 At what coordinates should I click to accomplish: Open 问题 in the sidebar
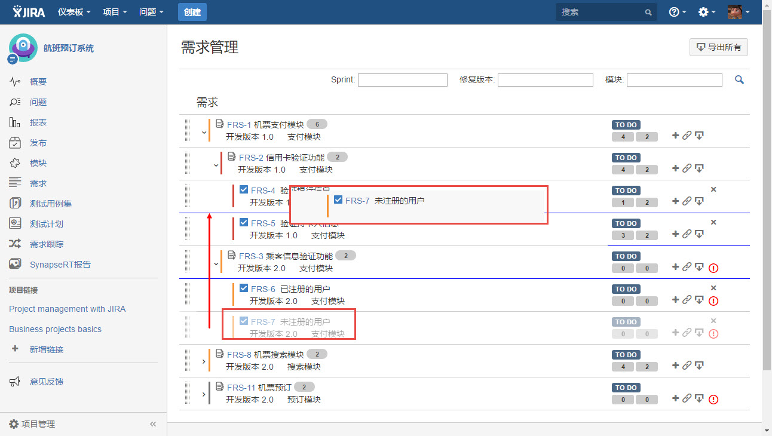(38, 102)
